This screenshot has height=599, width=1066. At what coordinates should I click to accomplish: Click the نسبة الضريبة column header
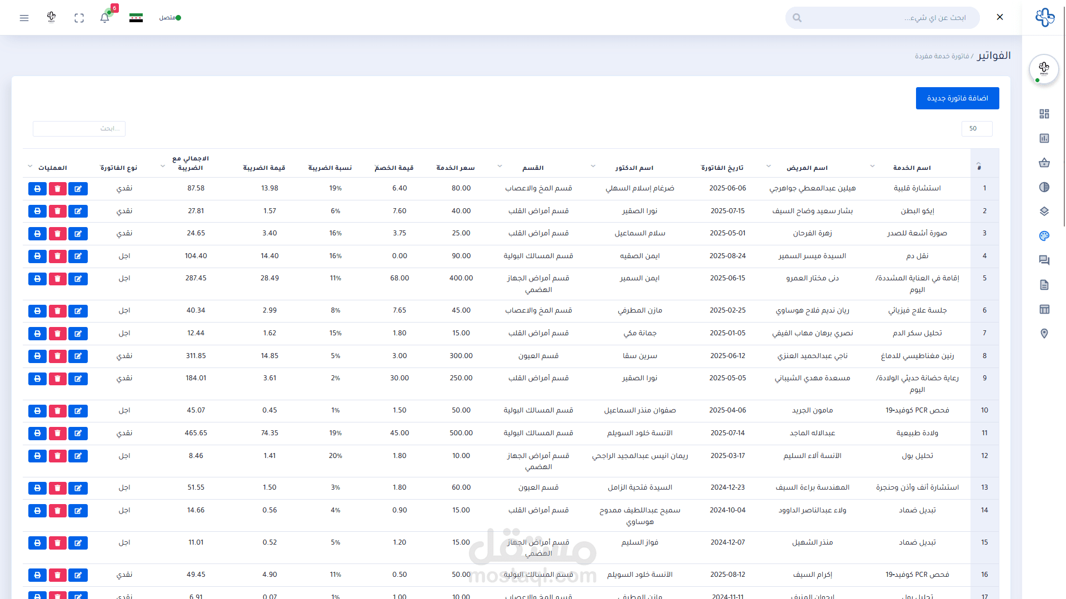(x=330, y=168)
